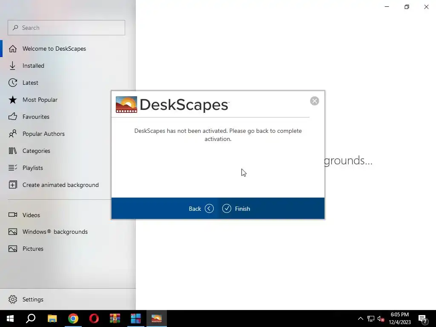The height and width of the screenshot is (327, 436).
Task: Select the Favourites label
Action: pos(36,117)
